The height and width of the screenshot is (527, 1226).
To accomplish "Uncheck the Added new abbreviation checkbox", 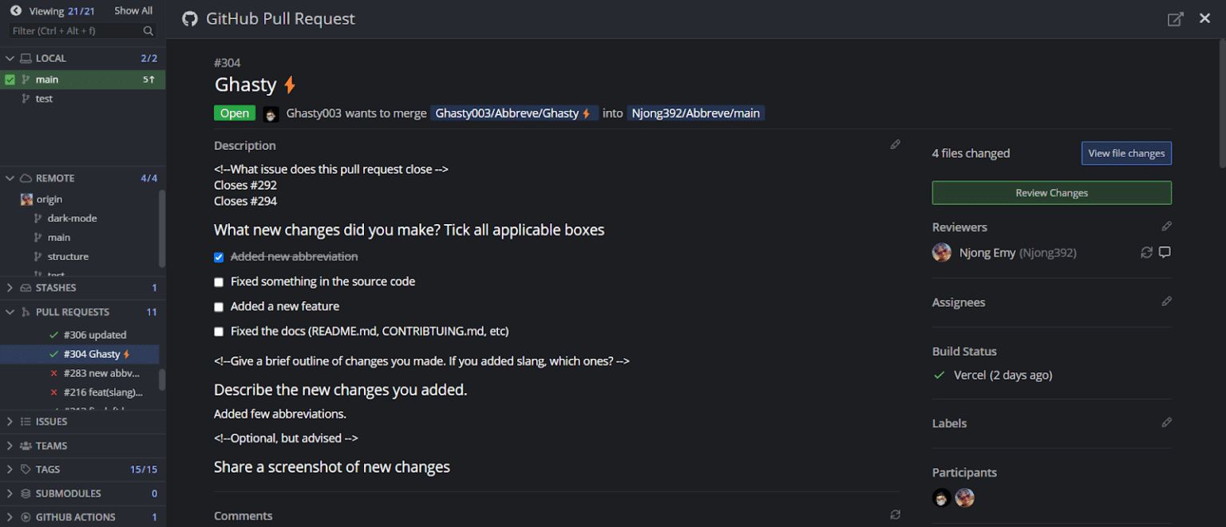I will tap(218, 257).
